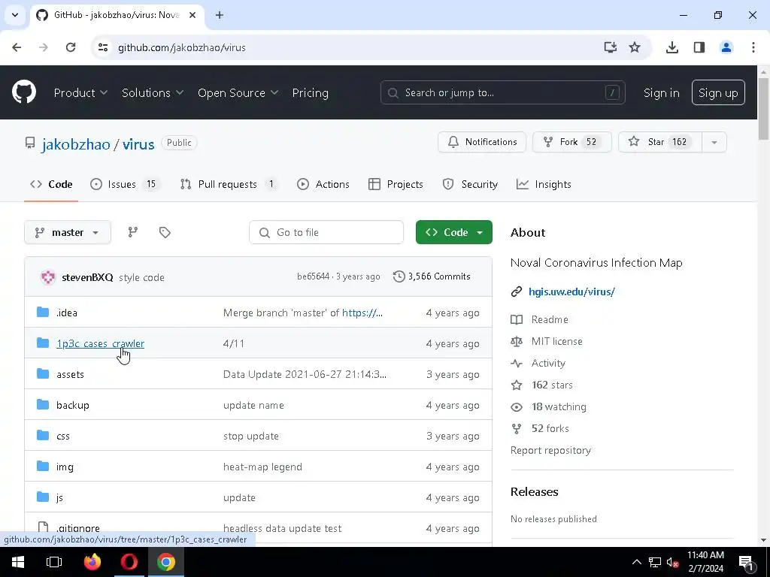Reload the page
Image resolution: width=770 pixels, height=577 pixels.
click(71, 47)
